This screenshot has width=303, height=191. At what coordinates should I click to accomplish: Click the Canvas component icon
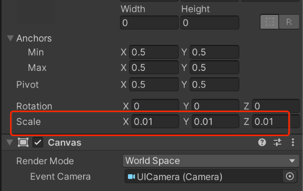click(x=23, y=143)
